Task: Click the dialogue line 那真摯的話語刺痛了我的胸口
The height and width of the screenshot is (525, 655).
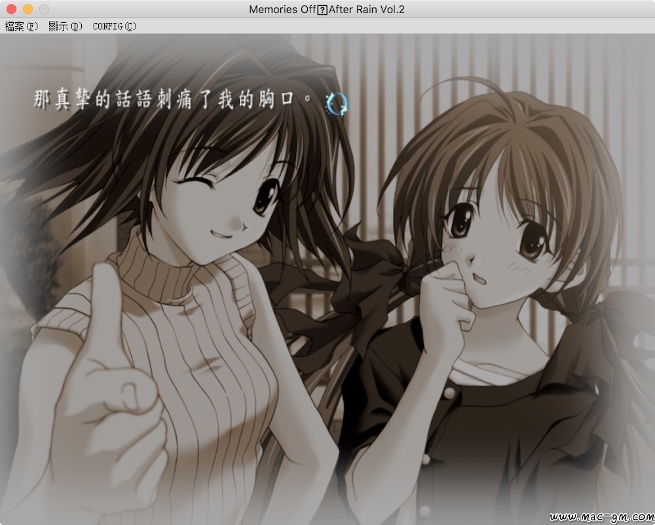Action: click(173, 100)
